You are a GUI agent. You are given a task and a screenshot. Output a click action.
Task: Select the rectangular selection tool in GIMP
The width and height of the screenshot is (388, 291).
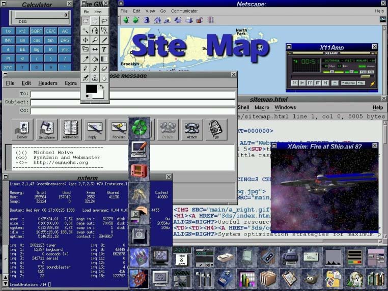click(86, 21)
